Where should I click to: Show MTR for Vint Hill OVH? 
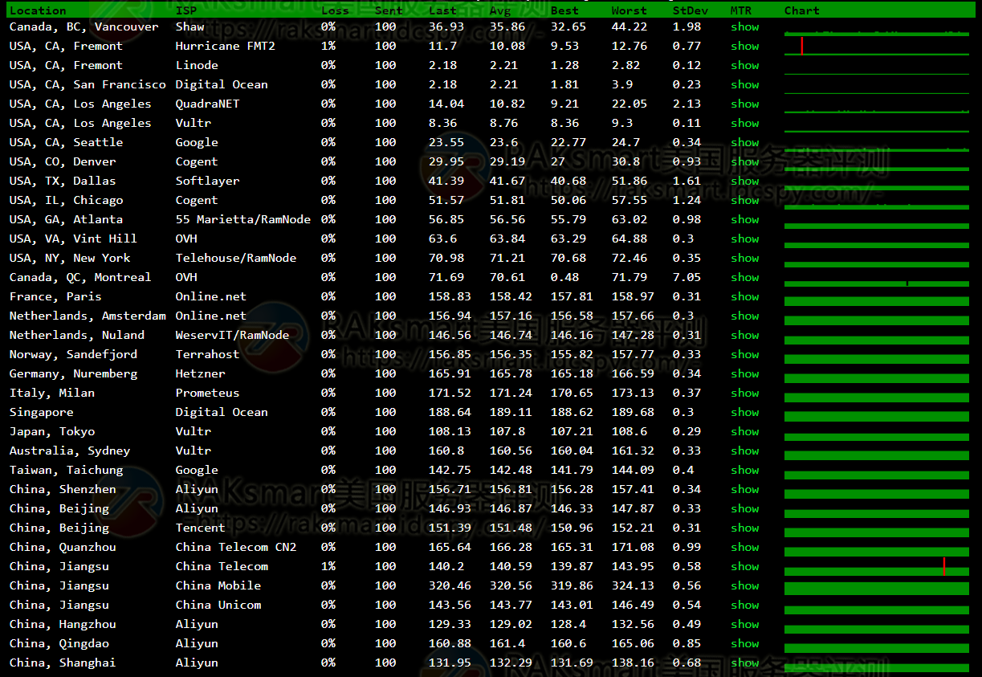pos(744,239)
